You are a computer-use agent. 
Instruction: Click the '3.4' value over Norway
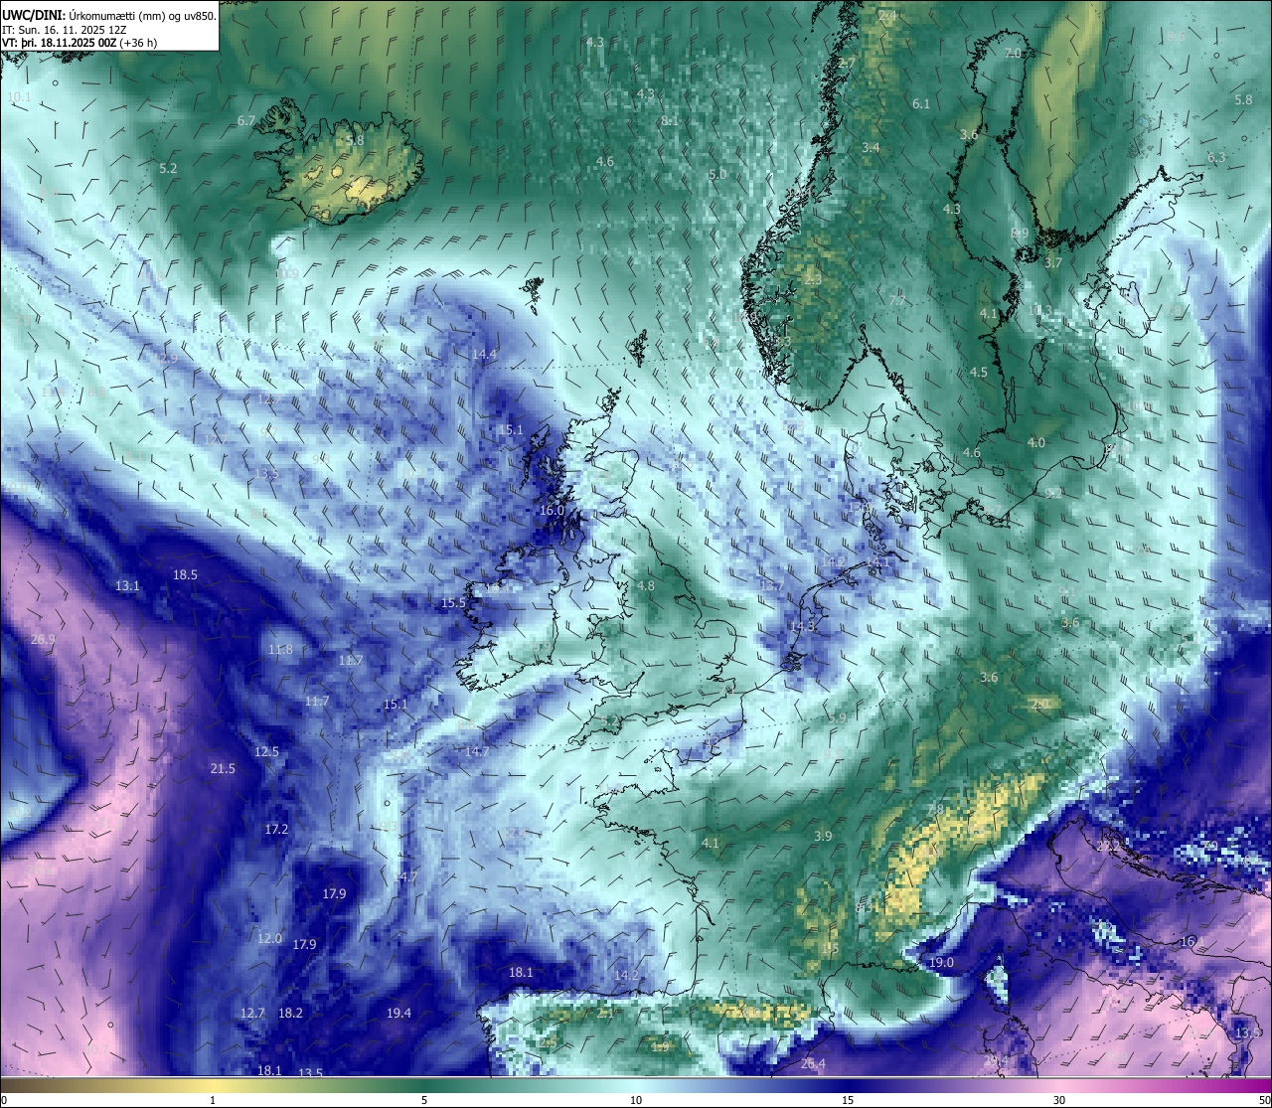[871, 147]
